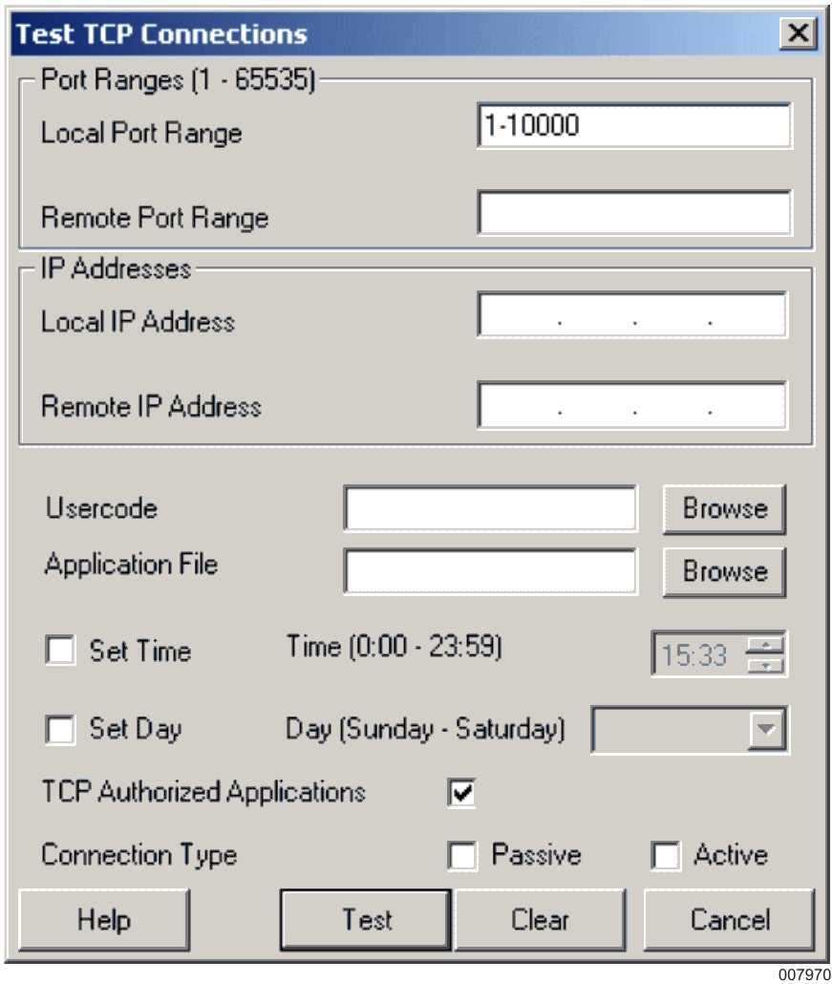832x984 pixels.
Task: Click the Usercode text field
Action: 490,508
